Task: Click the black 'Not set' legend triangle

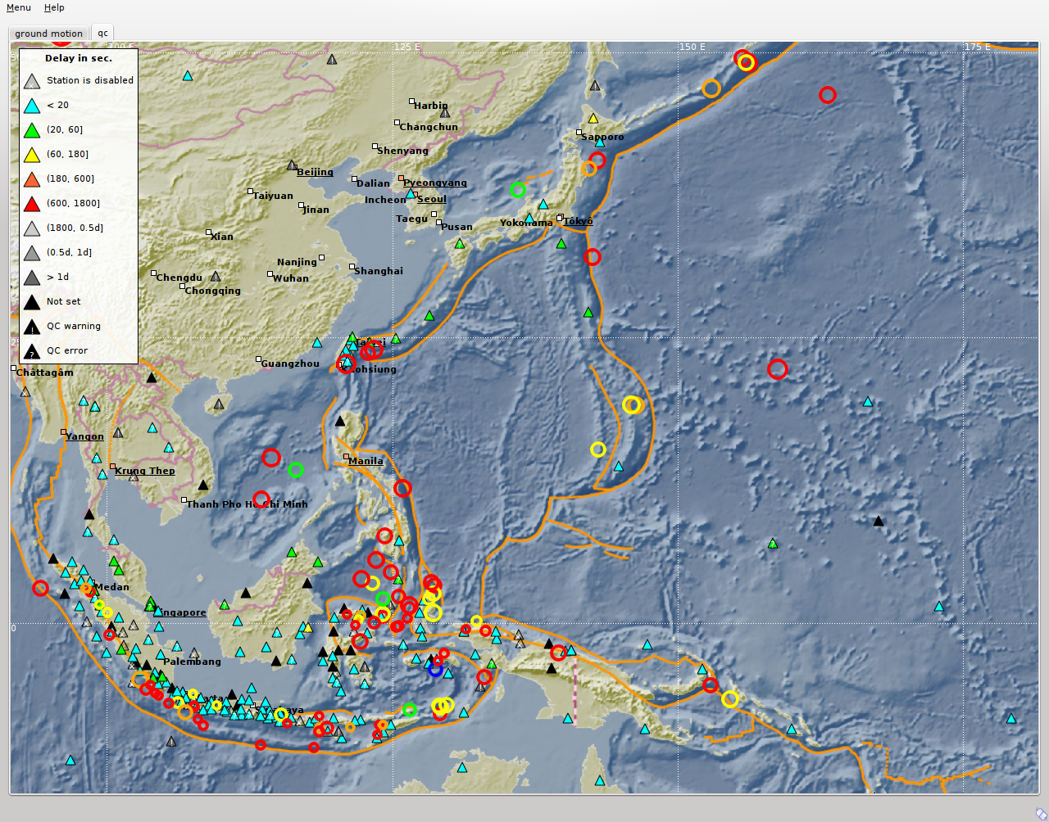Action: pyautogui.click(x=32, y=302)
